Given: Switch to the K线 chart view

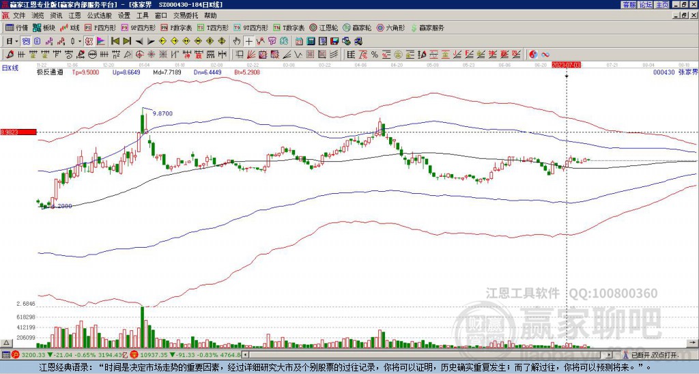Looking at the screenshot, I should point(70,27).
